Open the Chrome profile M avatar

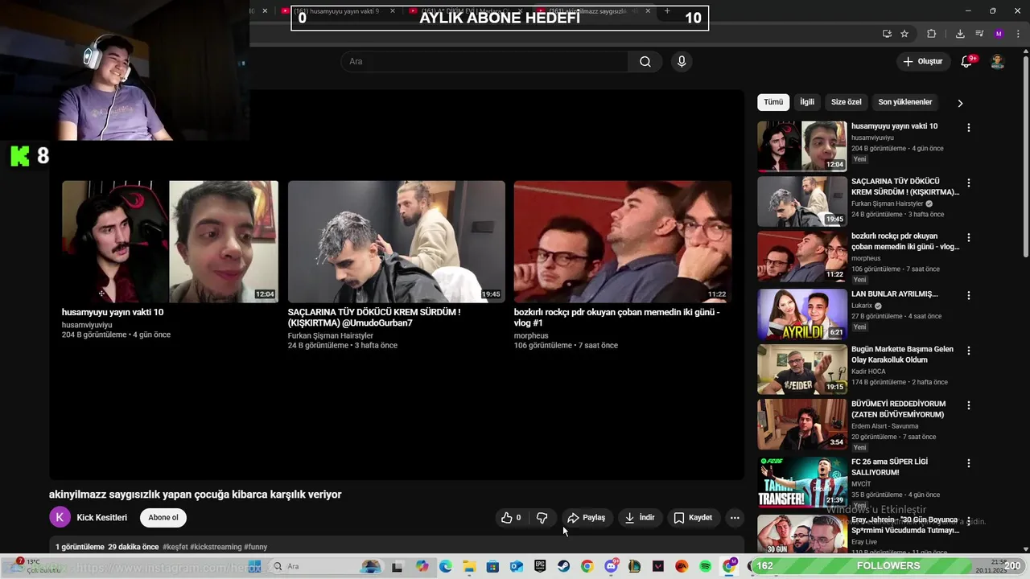click(x=999, y=34)
